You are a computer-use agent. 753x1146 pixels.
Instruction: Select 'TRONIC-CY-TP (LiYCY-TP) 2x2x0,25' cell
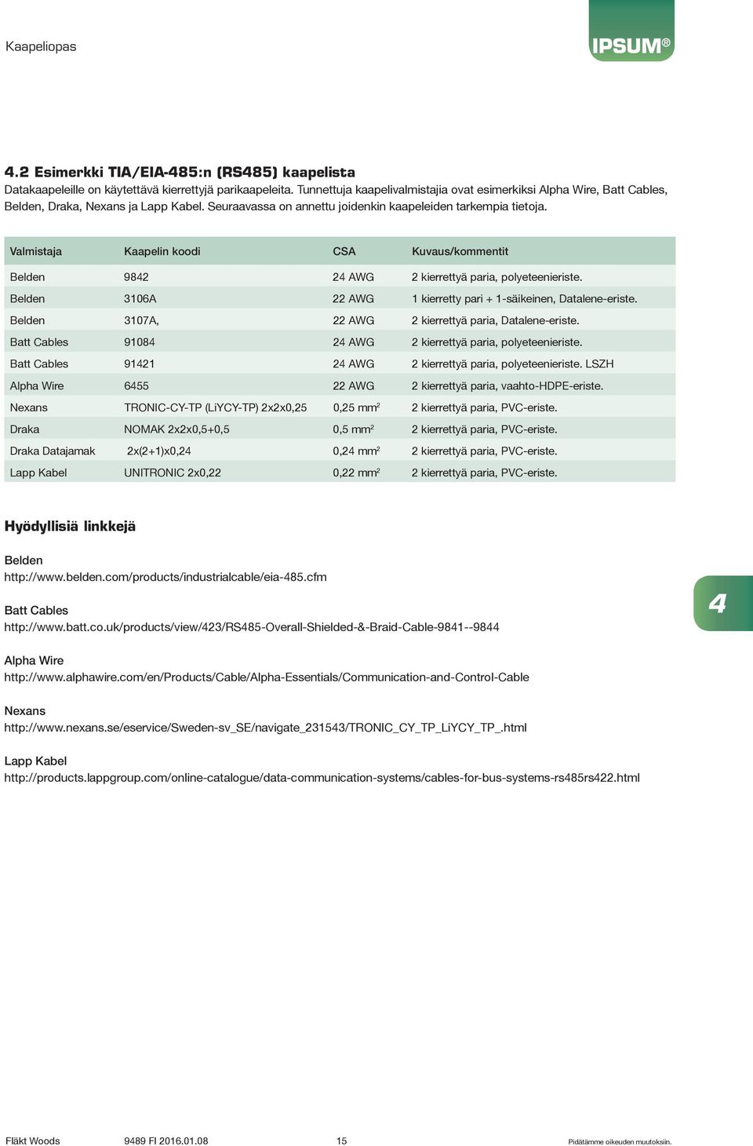[216, 407]
